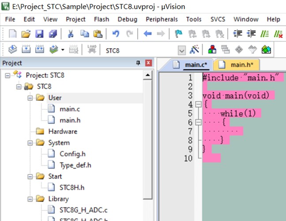This screenshot has width=286, height=221.
Task: Open the Tools menu
Action: click(x=194, y=19)
